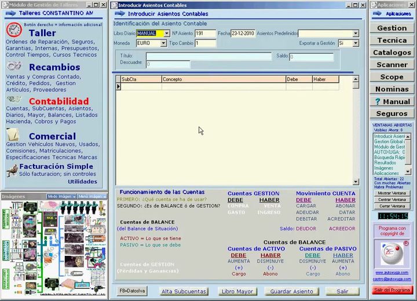The width and height of the screenshot is (417, 301).
Task: Click the F8=DatosIva button
Action: point(132,291)
